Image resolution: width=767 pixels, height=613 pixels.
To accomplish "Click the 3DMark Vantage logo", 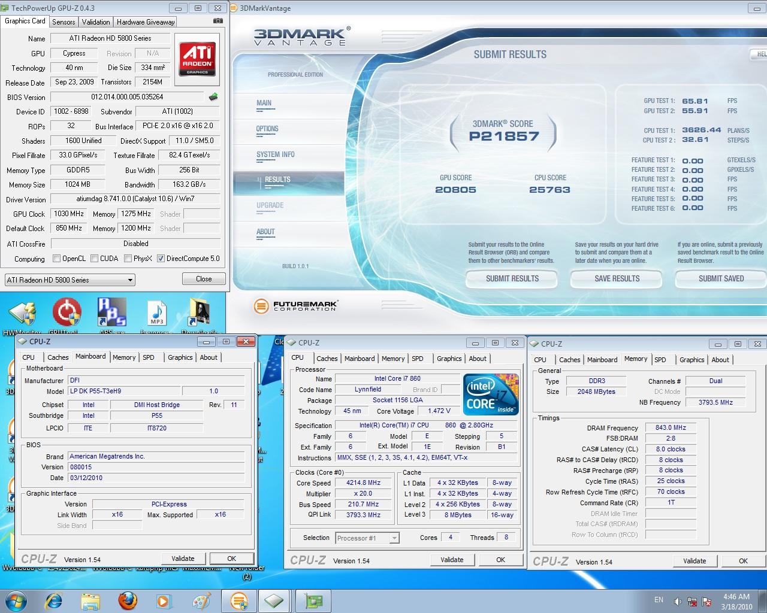I will point(301,37).
